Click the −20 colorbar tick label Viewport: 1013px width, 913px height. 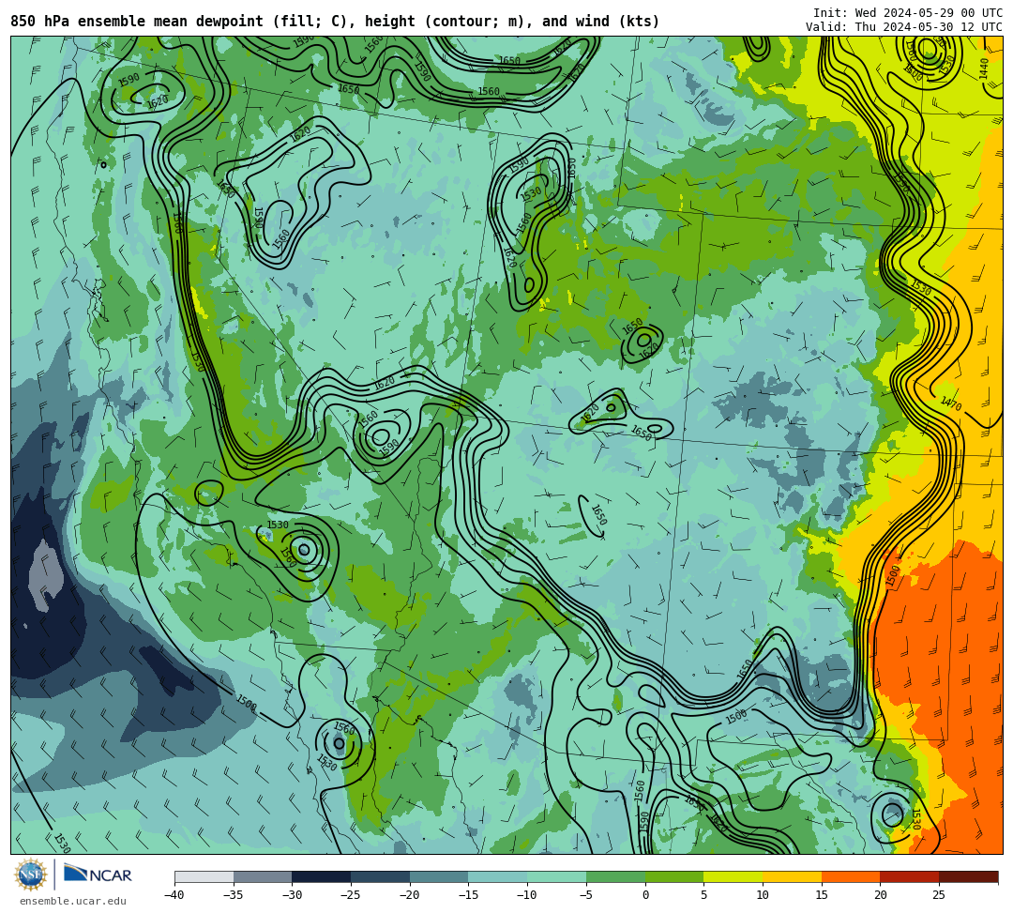point(410,895)
